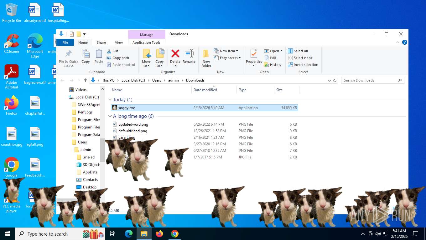The width and height of the screenshot is (426, 240).
Task: Sort by the Size column
Action: coord(279,90)
